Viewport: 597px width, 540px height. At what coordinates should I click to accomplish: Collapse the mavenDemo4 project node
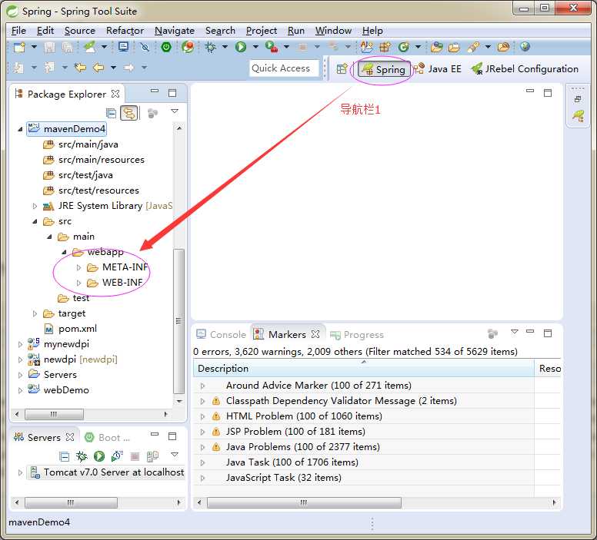tap(20, 129)
